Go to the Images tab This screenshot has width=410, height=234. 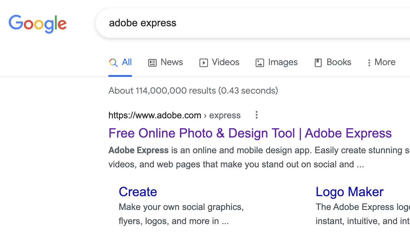pyautogui.click(x=276, y=62)
